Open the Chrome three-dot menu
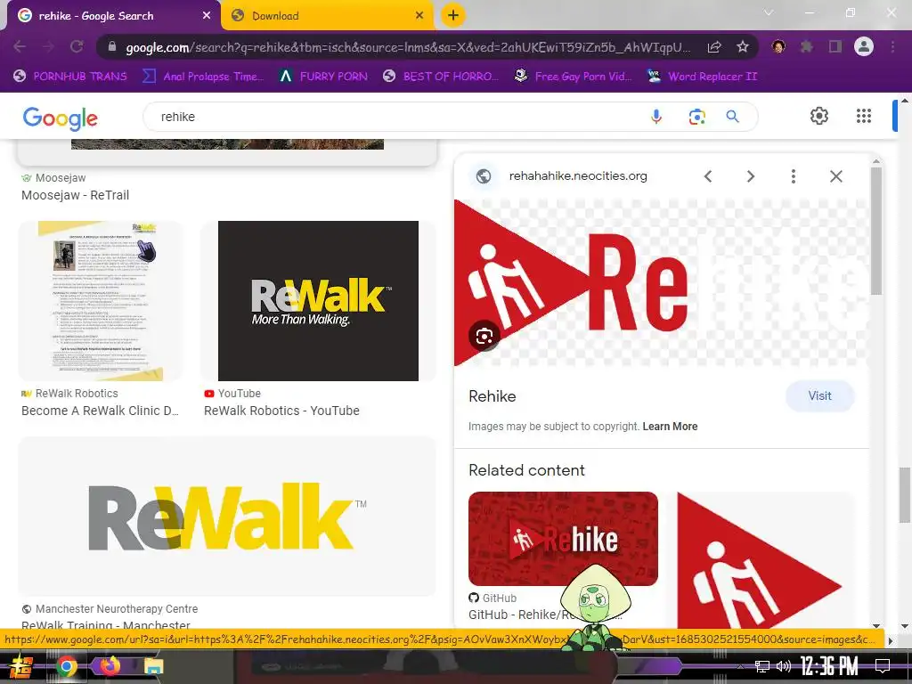The width and height of the screenshot is (912, 684). [x=892, y=46]
